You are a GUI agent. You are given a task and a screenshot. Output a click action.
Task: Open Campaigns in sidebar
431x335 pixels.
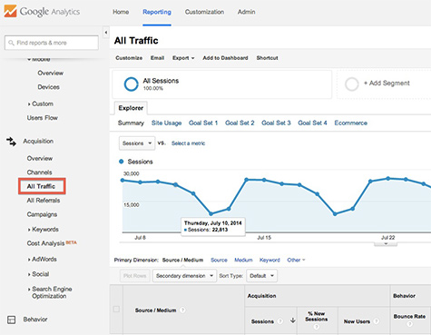(x=42, y=214)
